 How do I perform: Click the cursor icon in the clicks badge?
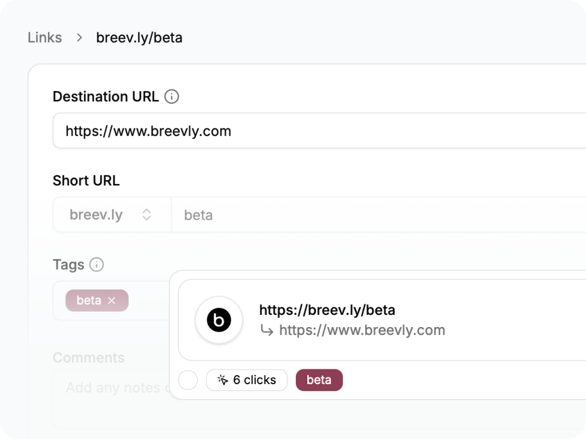click(223, 380)
